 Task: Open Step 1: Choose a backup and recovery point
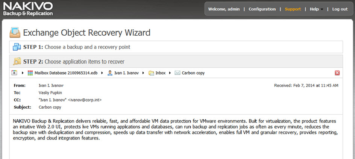pyautogui.click(x=176, y=47)
